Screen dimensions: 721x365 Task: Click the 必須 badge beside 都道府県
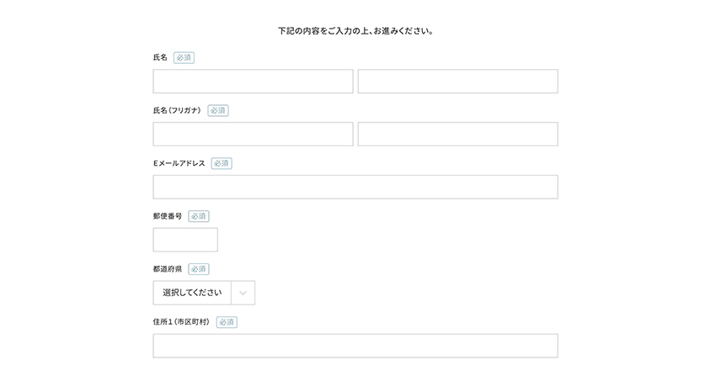pyautogui.click(x=199, y=269)
